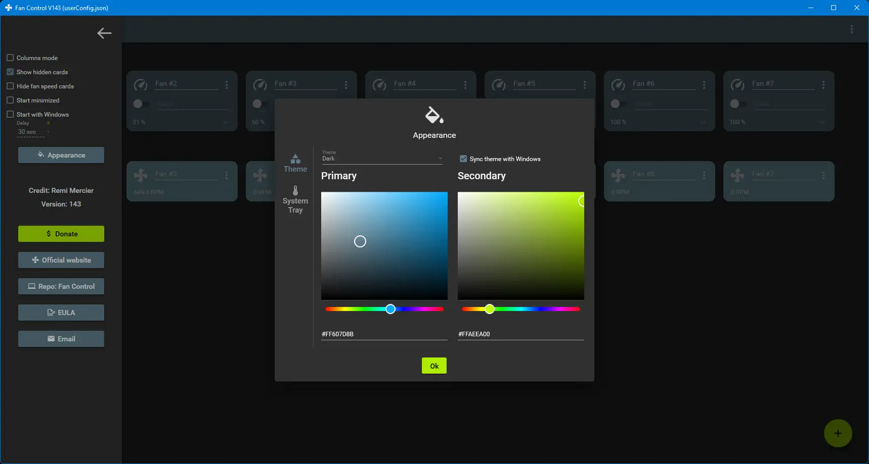Toggle the switch on the Fan #3 card
The image size is (869, 464).
click(260, 104)
